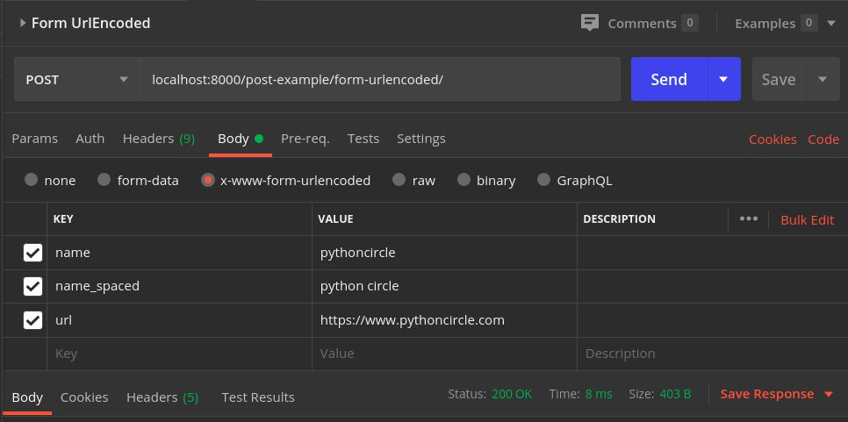This screenshot has width=848, height=422.
Task: Click the Comments count badge '0'
Action: coord(689,23)
